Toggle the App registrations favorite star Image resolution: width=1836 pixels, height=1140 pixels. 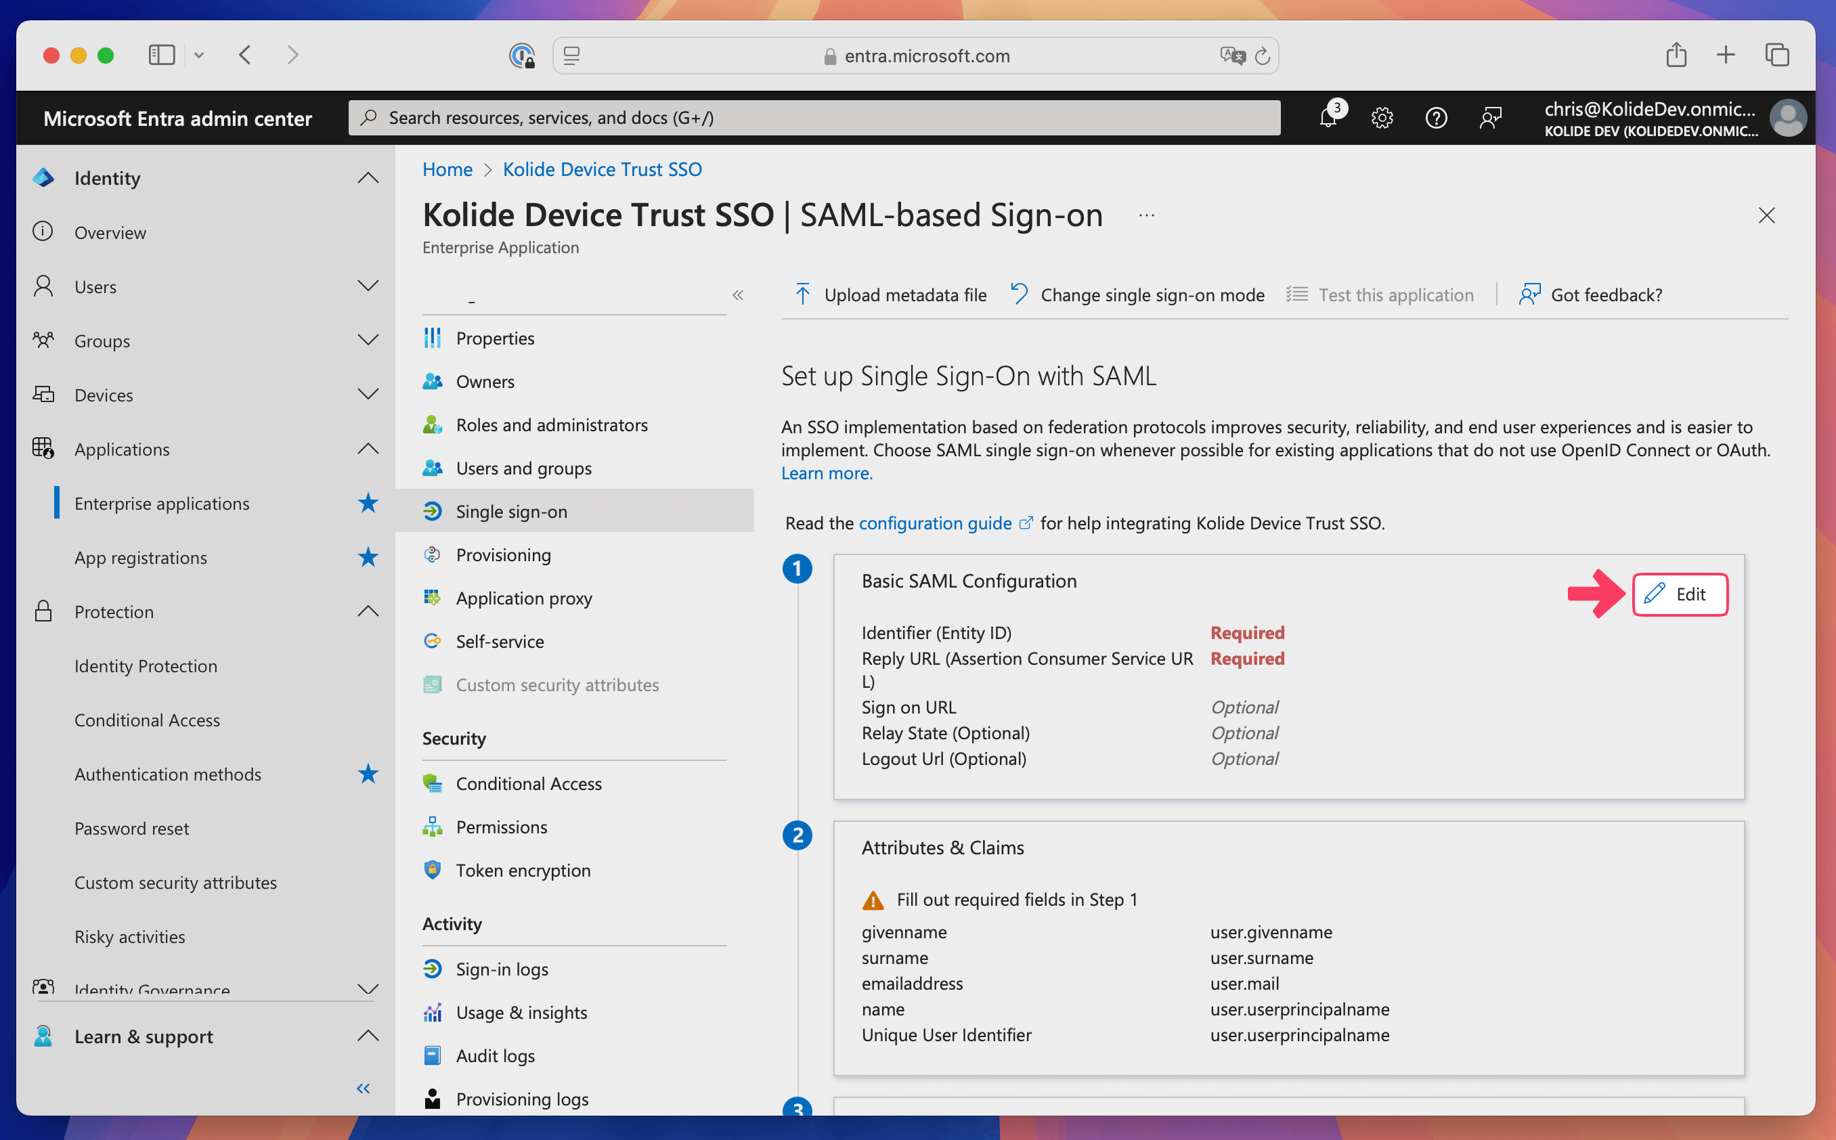367,557
